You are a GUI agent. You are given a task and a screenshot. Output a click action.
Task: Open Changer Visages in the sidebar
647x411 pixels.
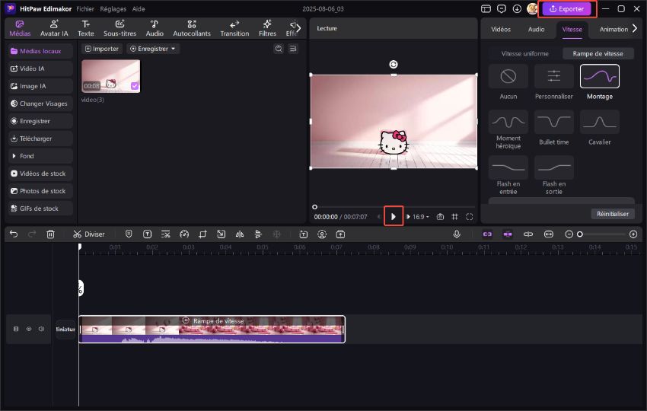tap(40, 104)
